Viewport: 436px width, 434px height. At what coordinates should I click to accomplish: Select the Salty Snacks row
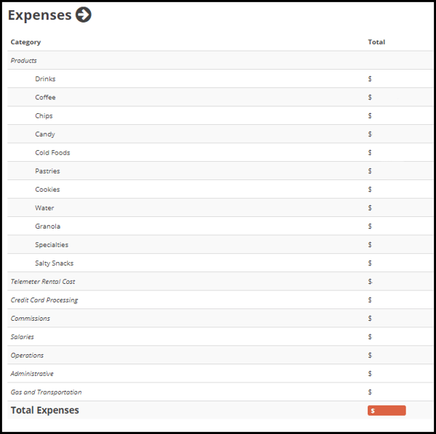220,263
